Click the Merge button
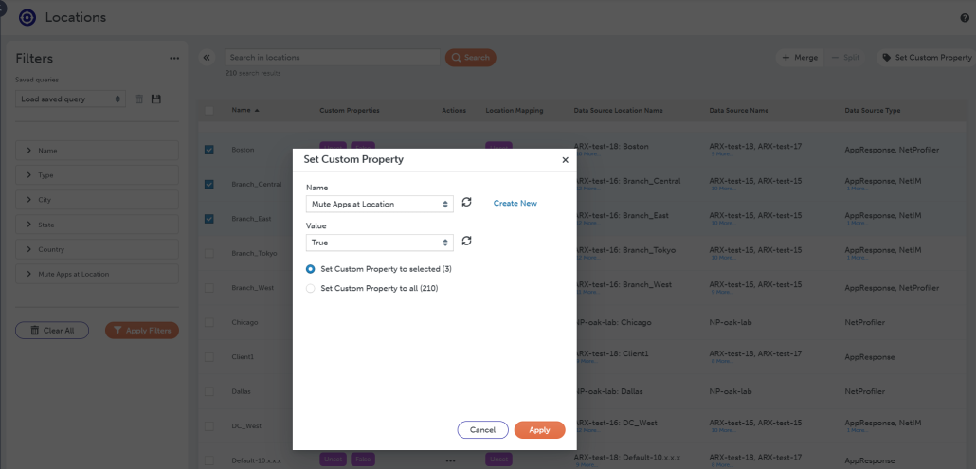This screenshot has width=976, height=469. tap(799, 57)
